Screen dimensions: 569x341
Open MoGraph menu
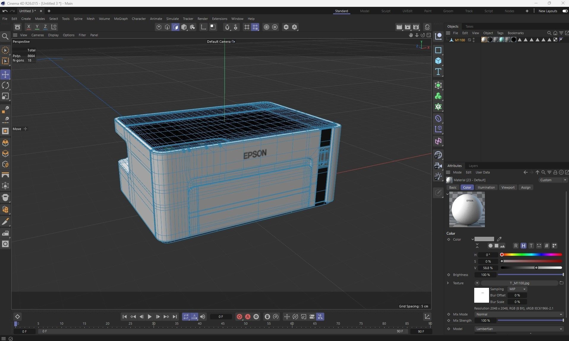121,19
